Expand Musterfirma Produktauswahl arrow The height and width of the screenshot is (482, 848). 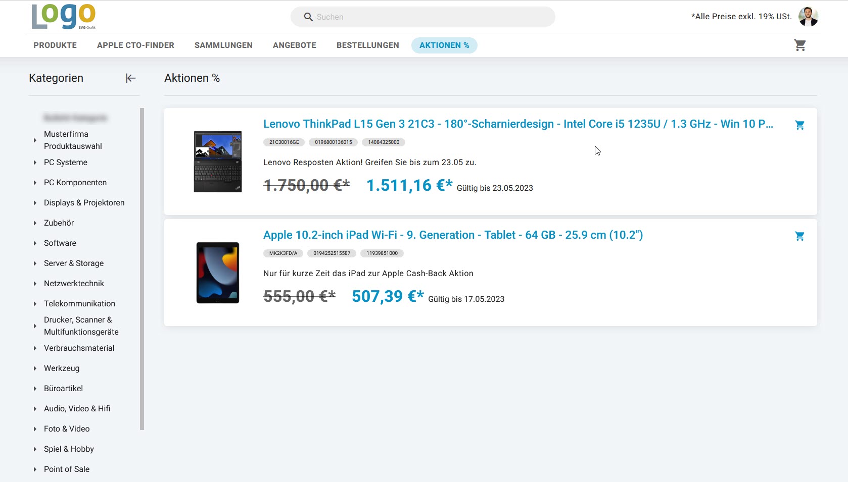(35, 140)
